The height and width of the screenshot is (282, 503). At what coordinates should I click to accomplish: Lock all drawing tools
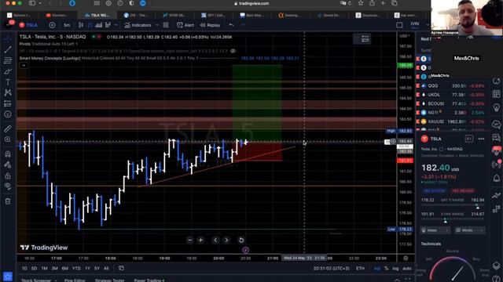click(x=8, y=175)
